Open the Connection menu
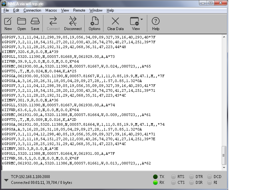 click(32, 10)
